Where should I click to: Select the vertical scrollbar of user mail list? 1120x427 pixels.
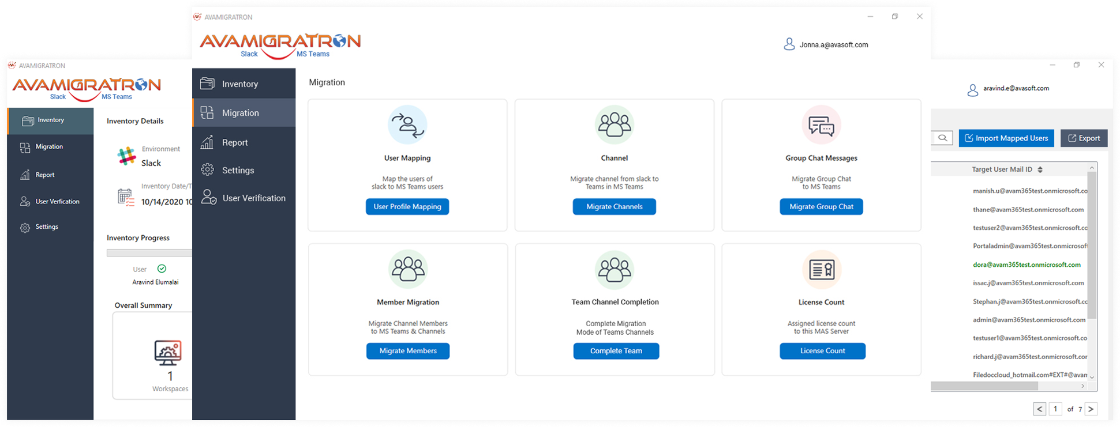tap(1092, 244)
